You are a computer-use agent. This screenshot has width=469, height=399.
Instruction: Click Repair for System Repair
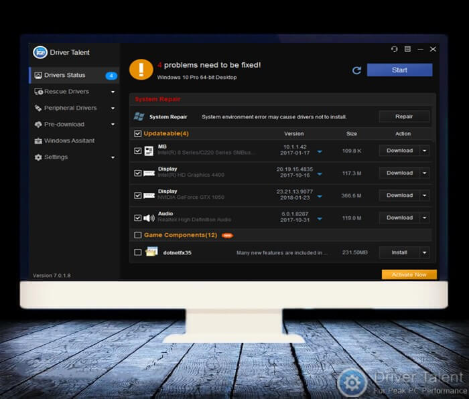[404, 116]
